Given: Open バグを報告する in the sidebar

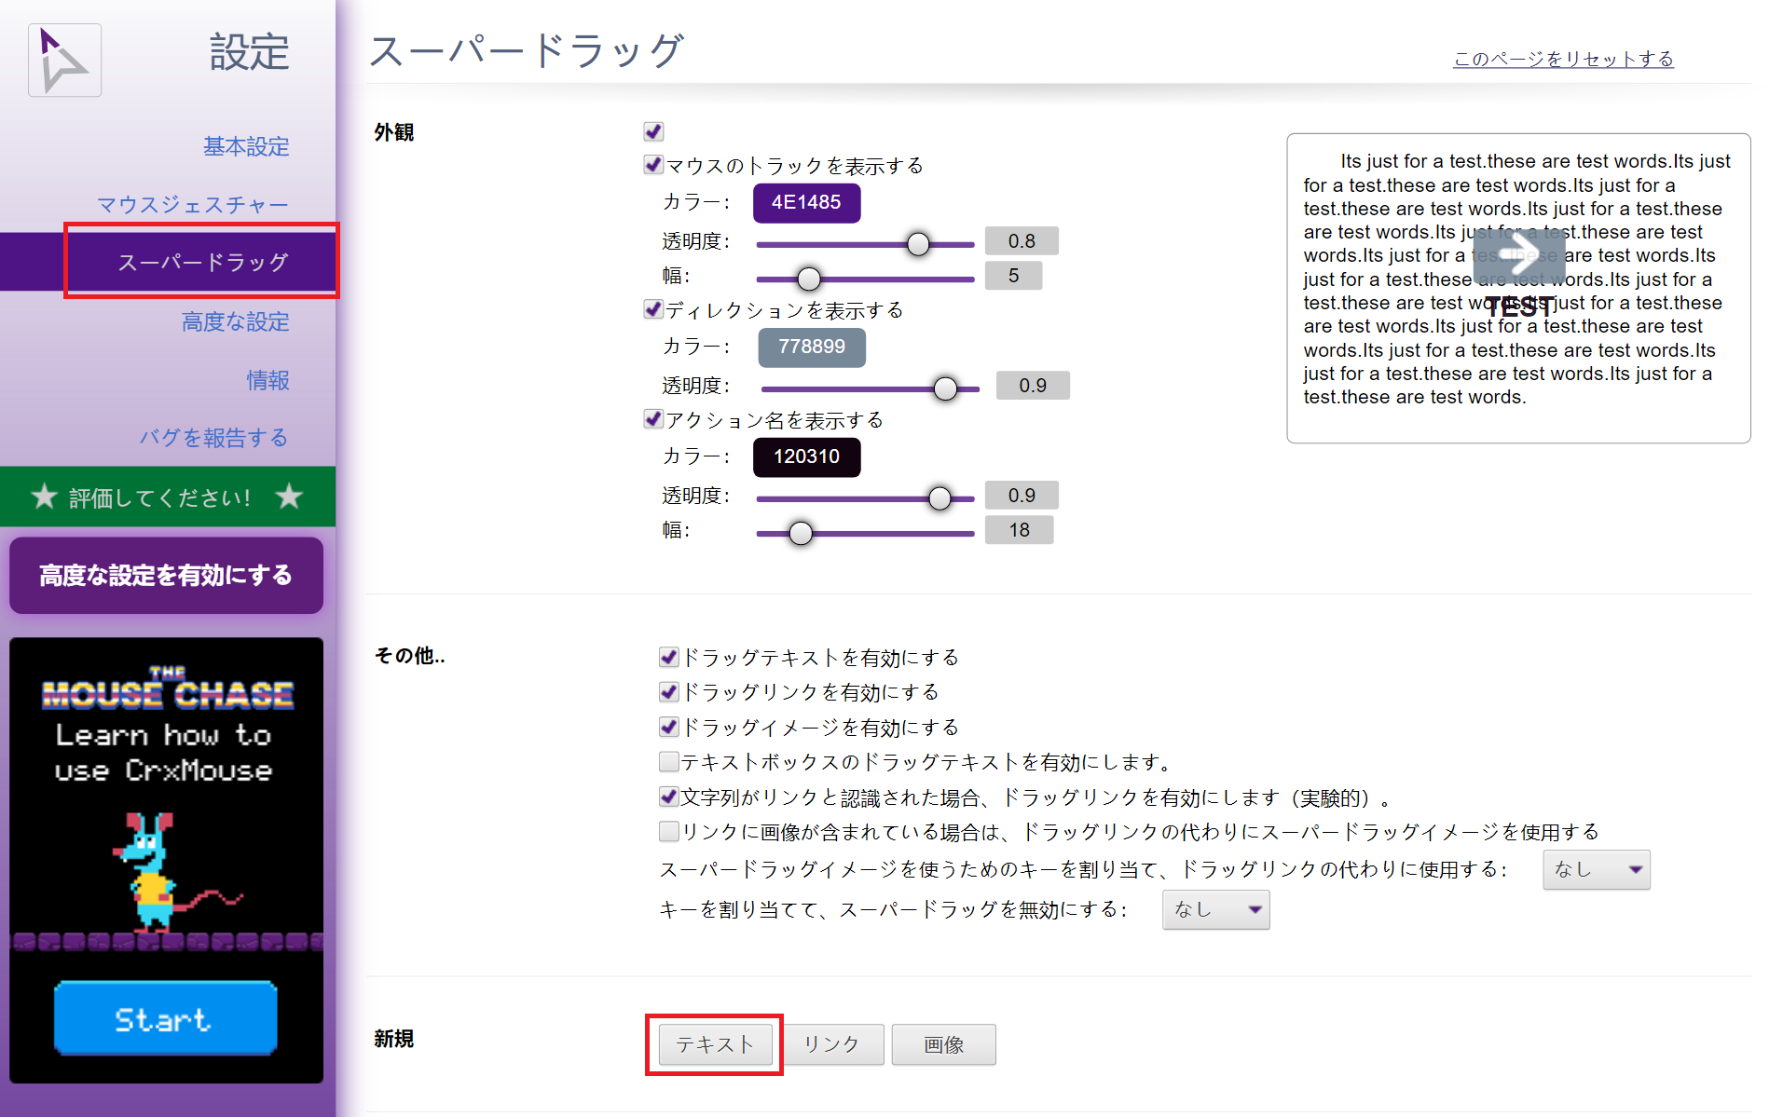Looking at the screenshot, I should click(x=214, y=438).
